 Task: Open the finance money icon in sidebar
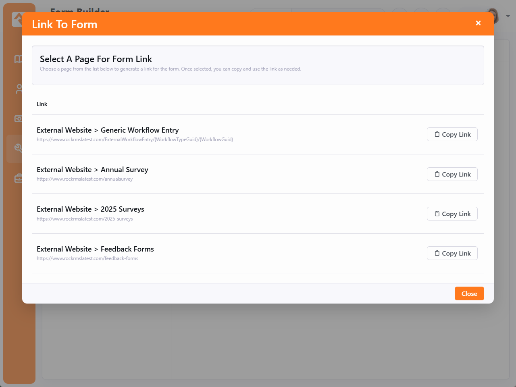18,119
